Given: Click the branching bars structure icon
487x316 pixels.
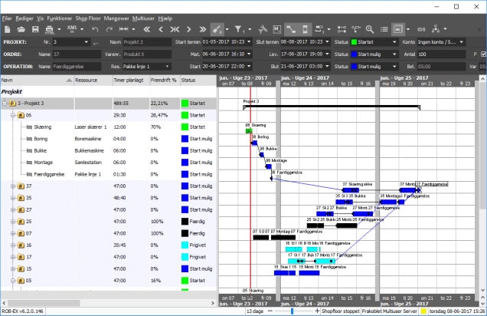Looking at the screenshot, I should (356, 29).
